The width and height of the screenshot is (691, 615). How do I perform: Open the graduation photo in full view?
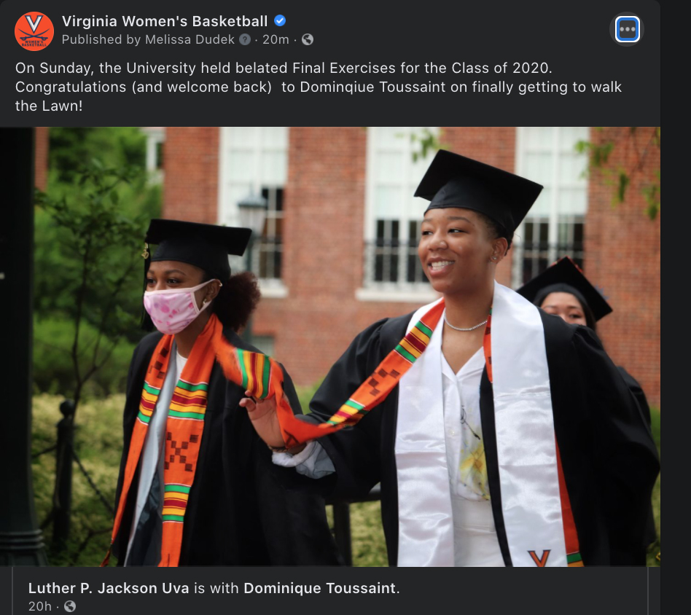(330, 346)
